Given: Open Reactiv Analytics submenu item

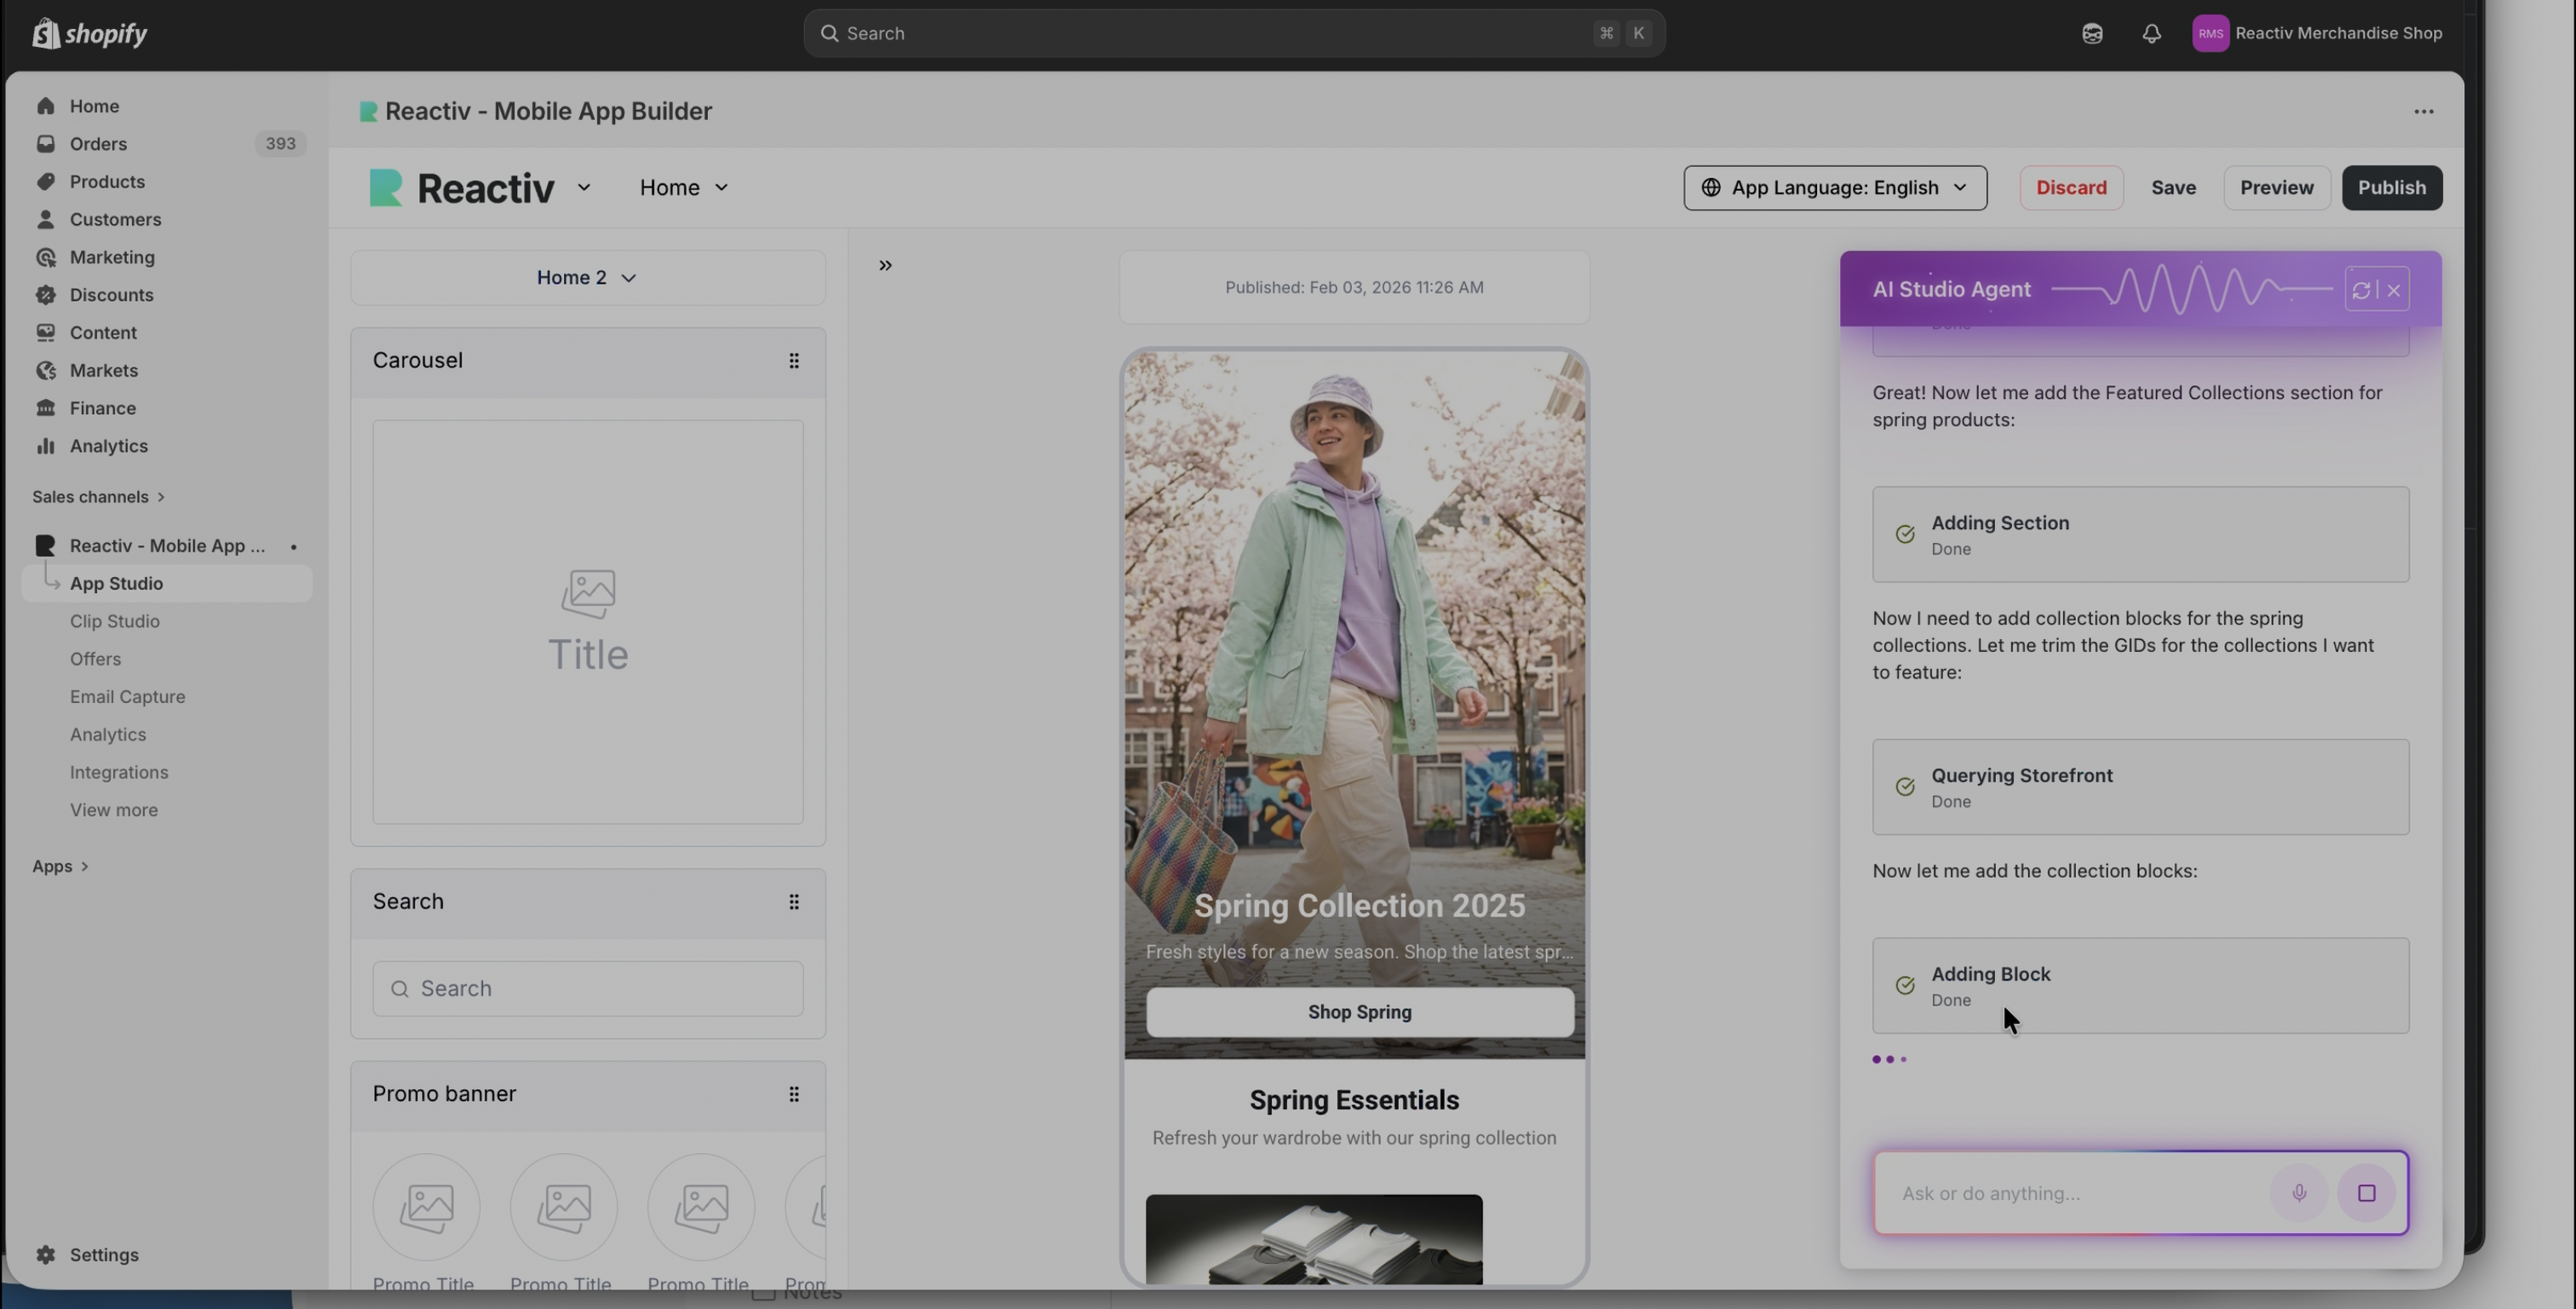Looking at the screenshot, I should [108, 735].
